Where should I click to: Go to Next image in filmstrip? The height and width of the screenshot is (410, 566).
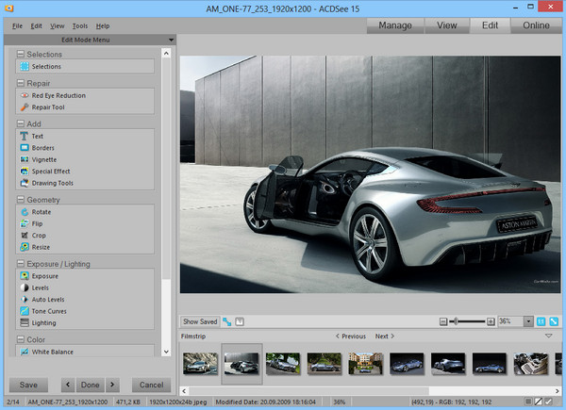pyautogui.click(x=385, y=336)
